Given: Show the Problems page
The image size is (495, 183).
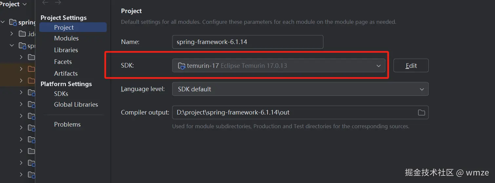Looking at the screenshot, I should [x=67, y=124].
